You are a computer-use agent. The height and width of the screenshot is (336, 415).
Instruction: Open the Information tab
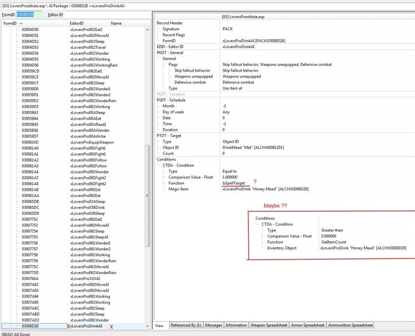click(236, 325)
